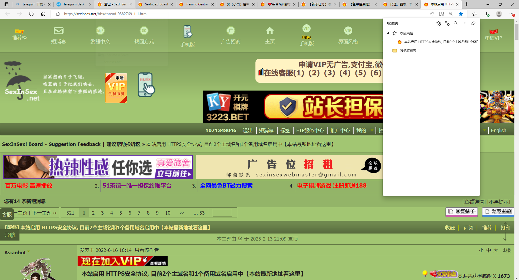Expand the 我的 dropdown arrow
The width and height of the screenshot is (519, 280).
point(372,131)
